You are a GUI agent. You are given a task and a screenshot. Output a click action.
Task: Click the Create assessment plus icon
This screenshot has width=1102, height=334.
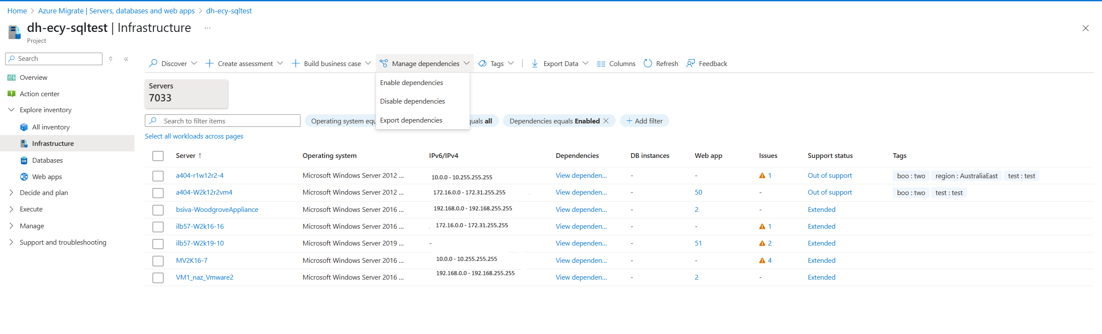point(210,63)
